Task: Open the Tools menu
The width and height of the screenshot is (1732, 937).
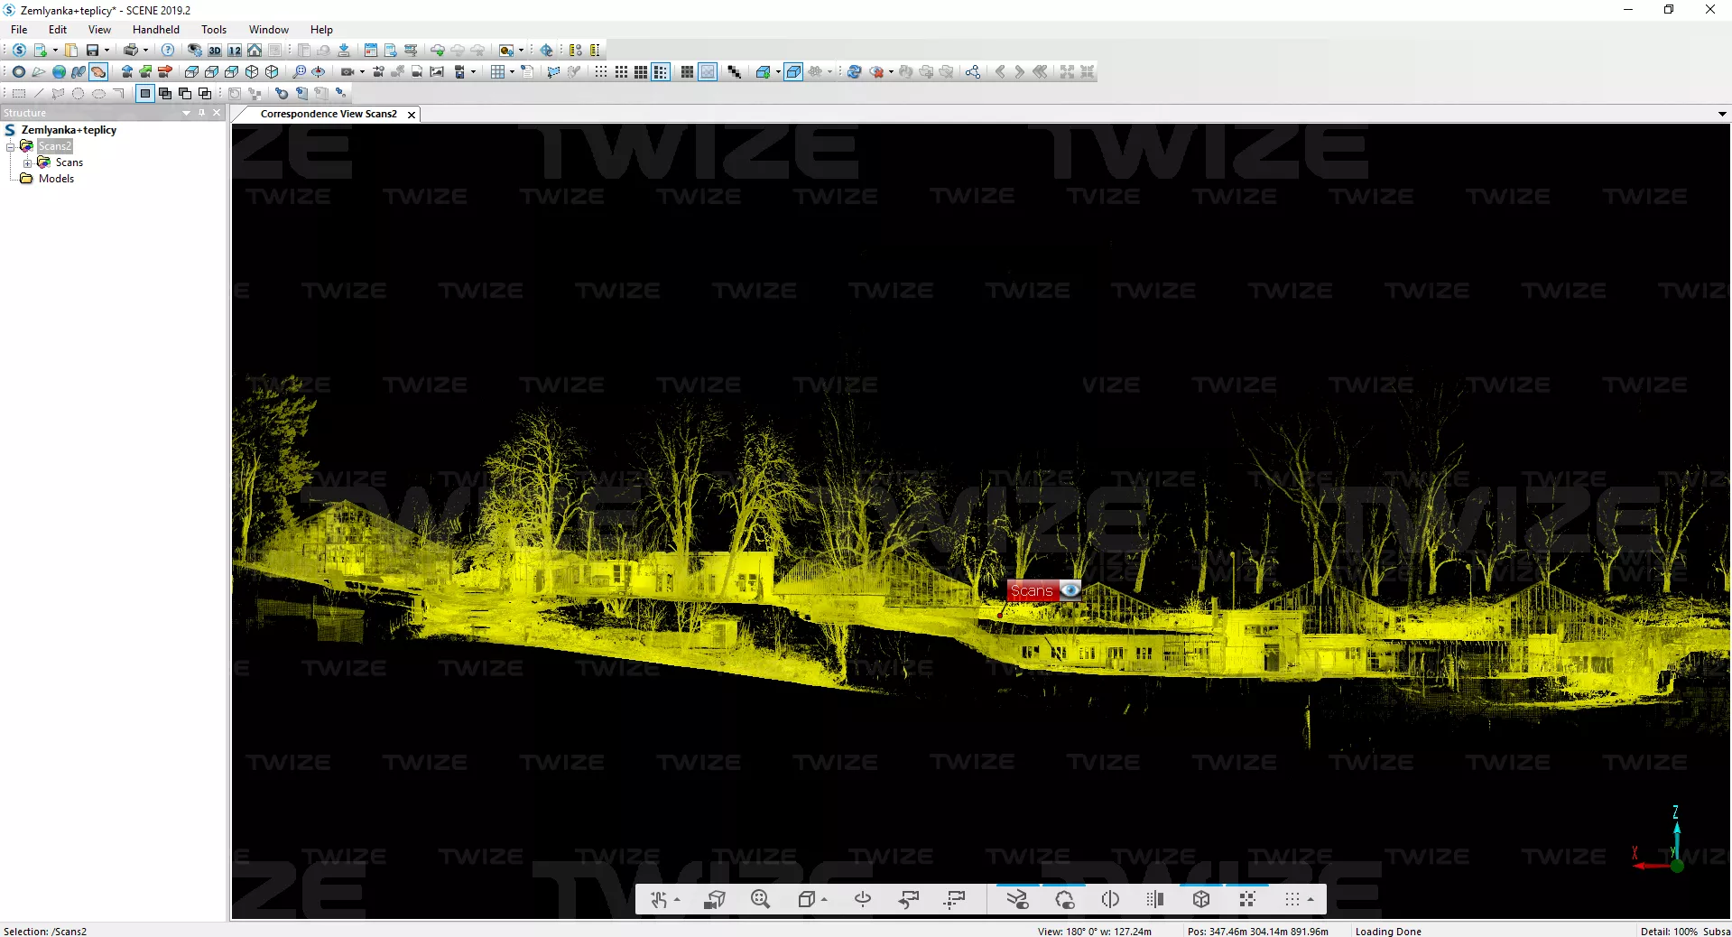Action: pos(214,30)
